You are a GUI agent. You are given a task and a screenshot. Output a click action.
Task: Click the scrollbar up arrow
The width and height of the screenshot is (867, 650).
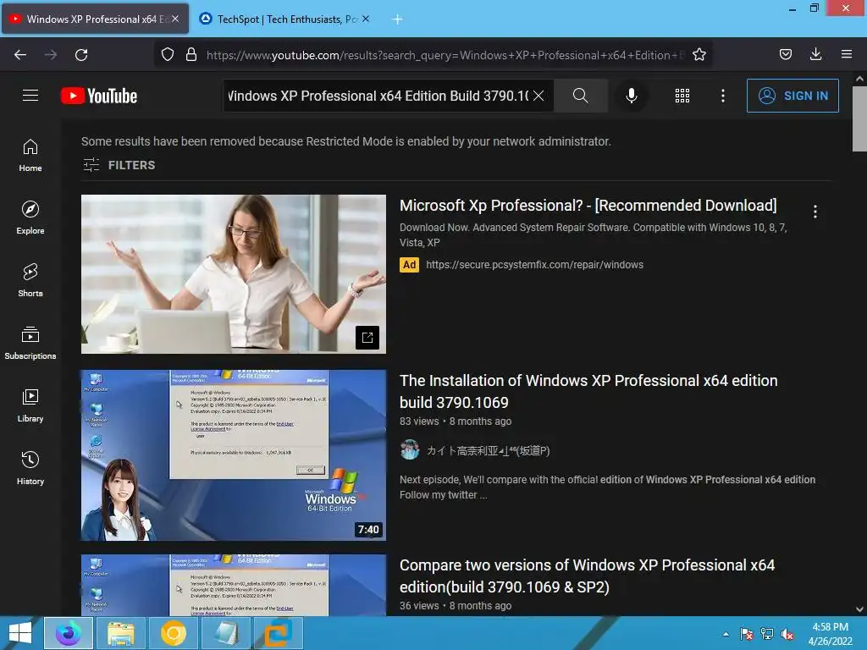point(859,79)
